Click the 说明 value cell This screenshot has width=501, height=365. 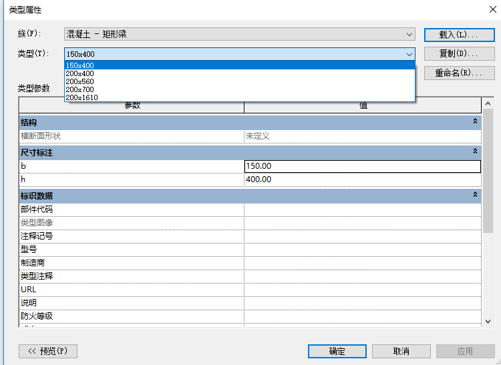(363, 304)
